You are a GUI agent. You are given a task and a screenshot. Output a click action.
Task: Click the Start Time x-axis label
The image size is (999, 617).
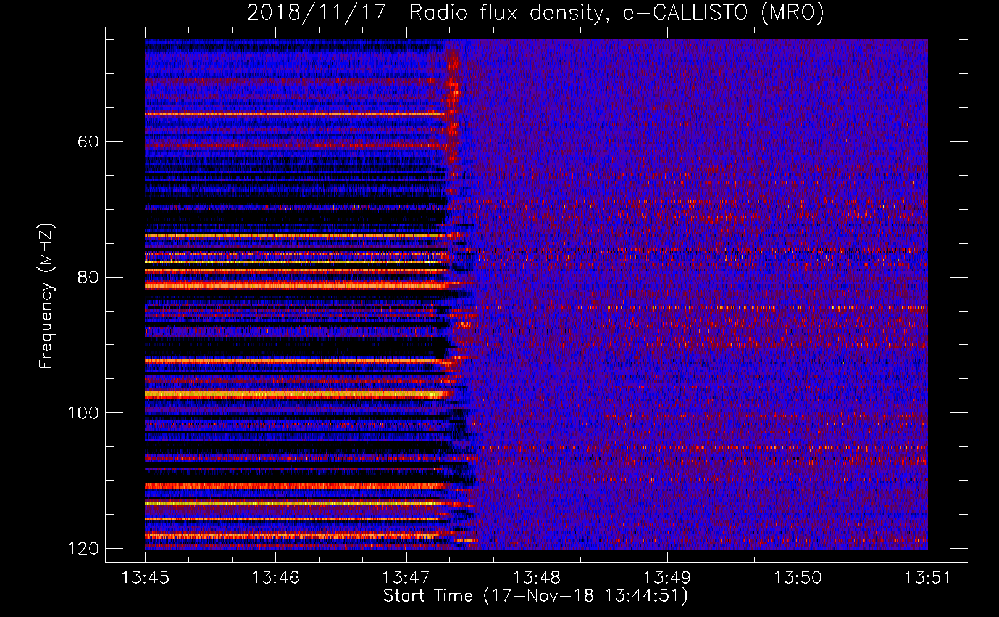[535, 596]
